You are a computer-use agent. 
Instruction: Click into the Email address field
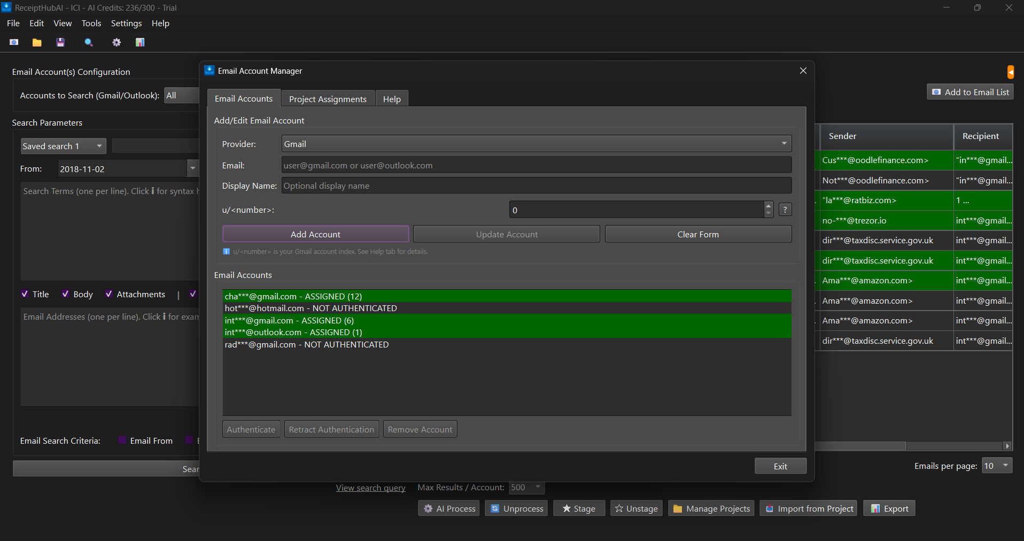point(536,165)
